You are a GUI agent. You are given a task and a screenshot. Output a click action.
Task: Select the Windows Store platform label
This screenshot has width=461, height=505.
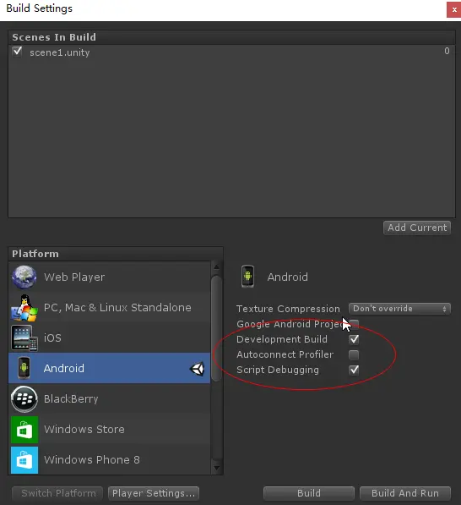(84, 430)
